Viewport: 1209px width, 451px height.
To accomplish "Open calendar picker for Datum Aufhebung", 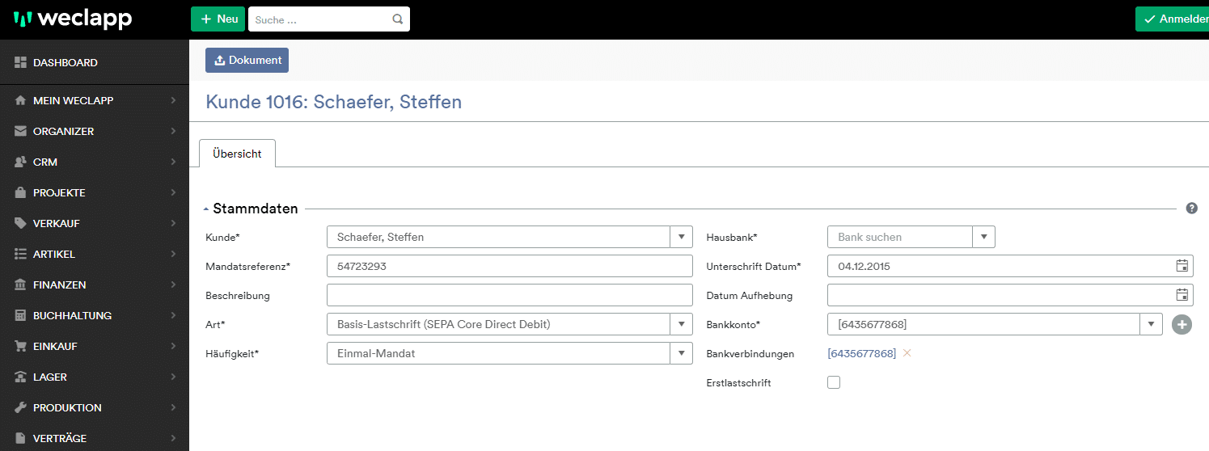I will (1182, 295).
